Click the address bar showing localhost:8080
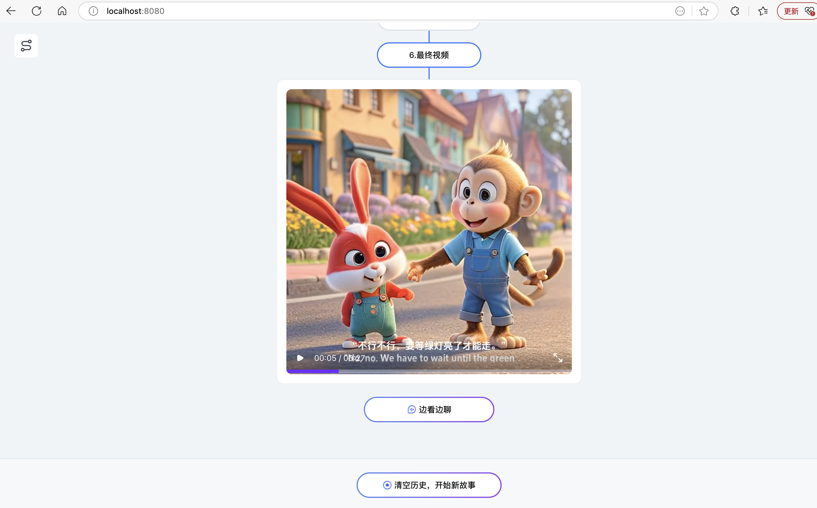The image size is (817, 508). click(370, 11)
